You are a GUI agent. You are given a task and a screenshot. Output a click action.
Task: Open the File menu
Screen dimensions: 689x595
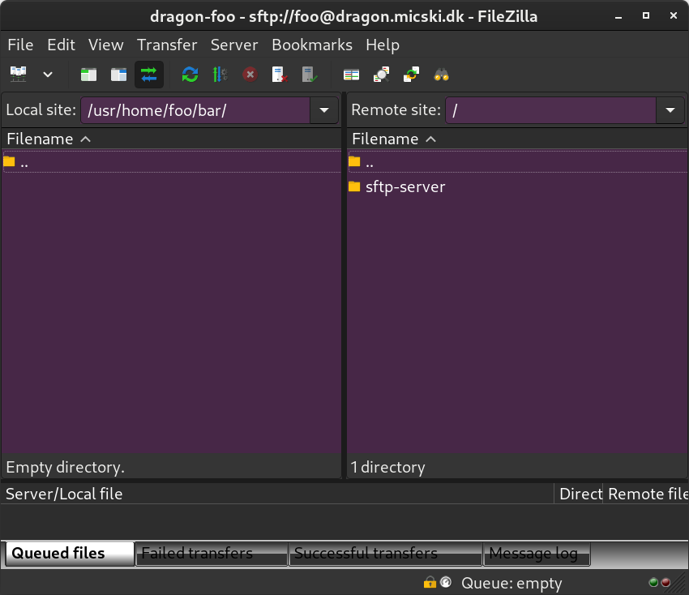pos(20,45)
